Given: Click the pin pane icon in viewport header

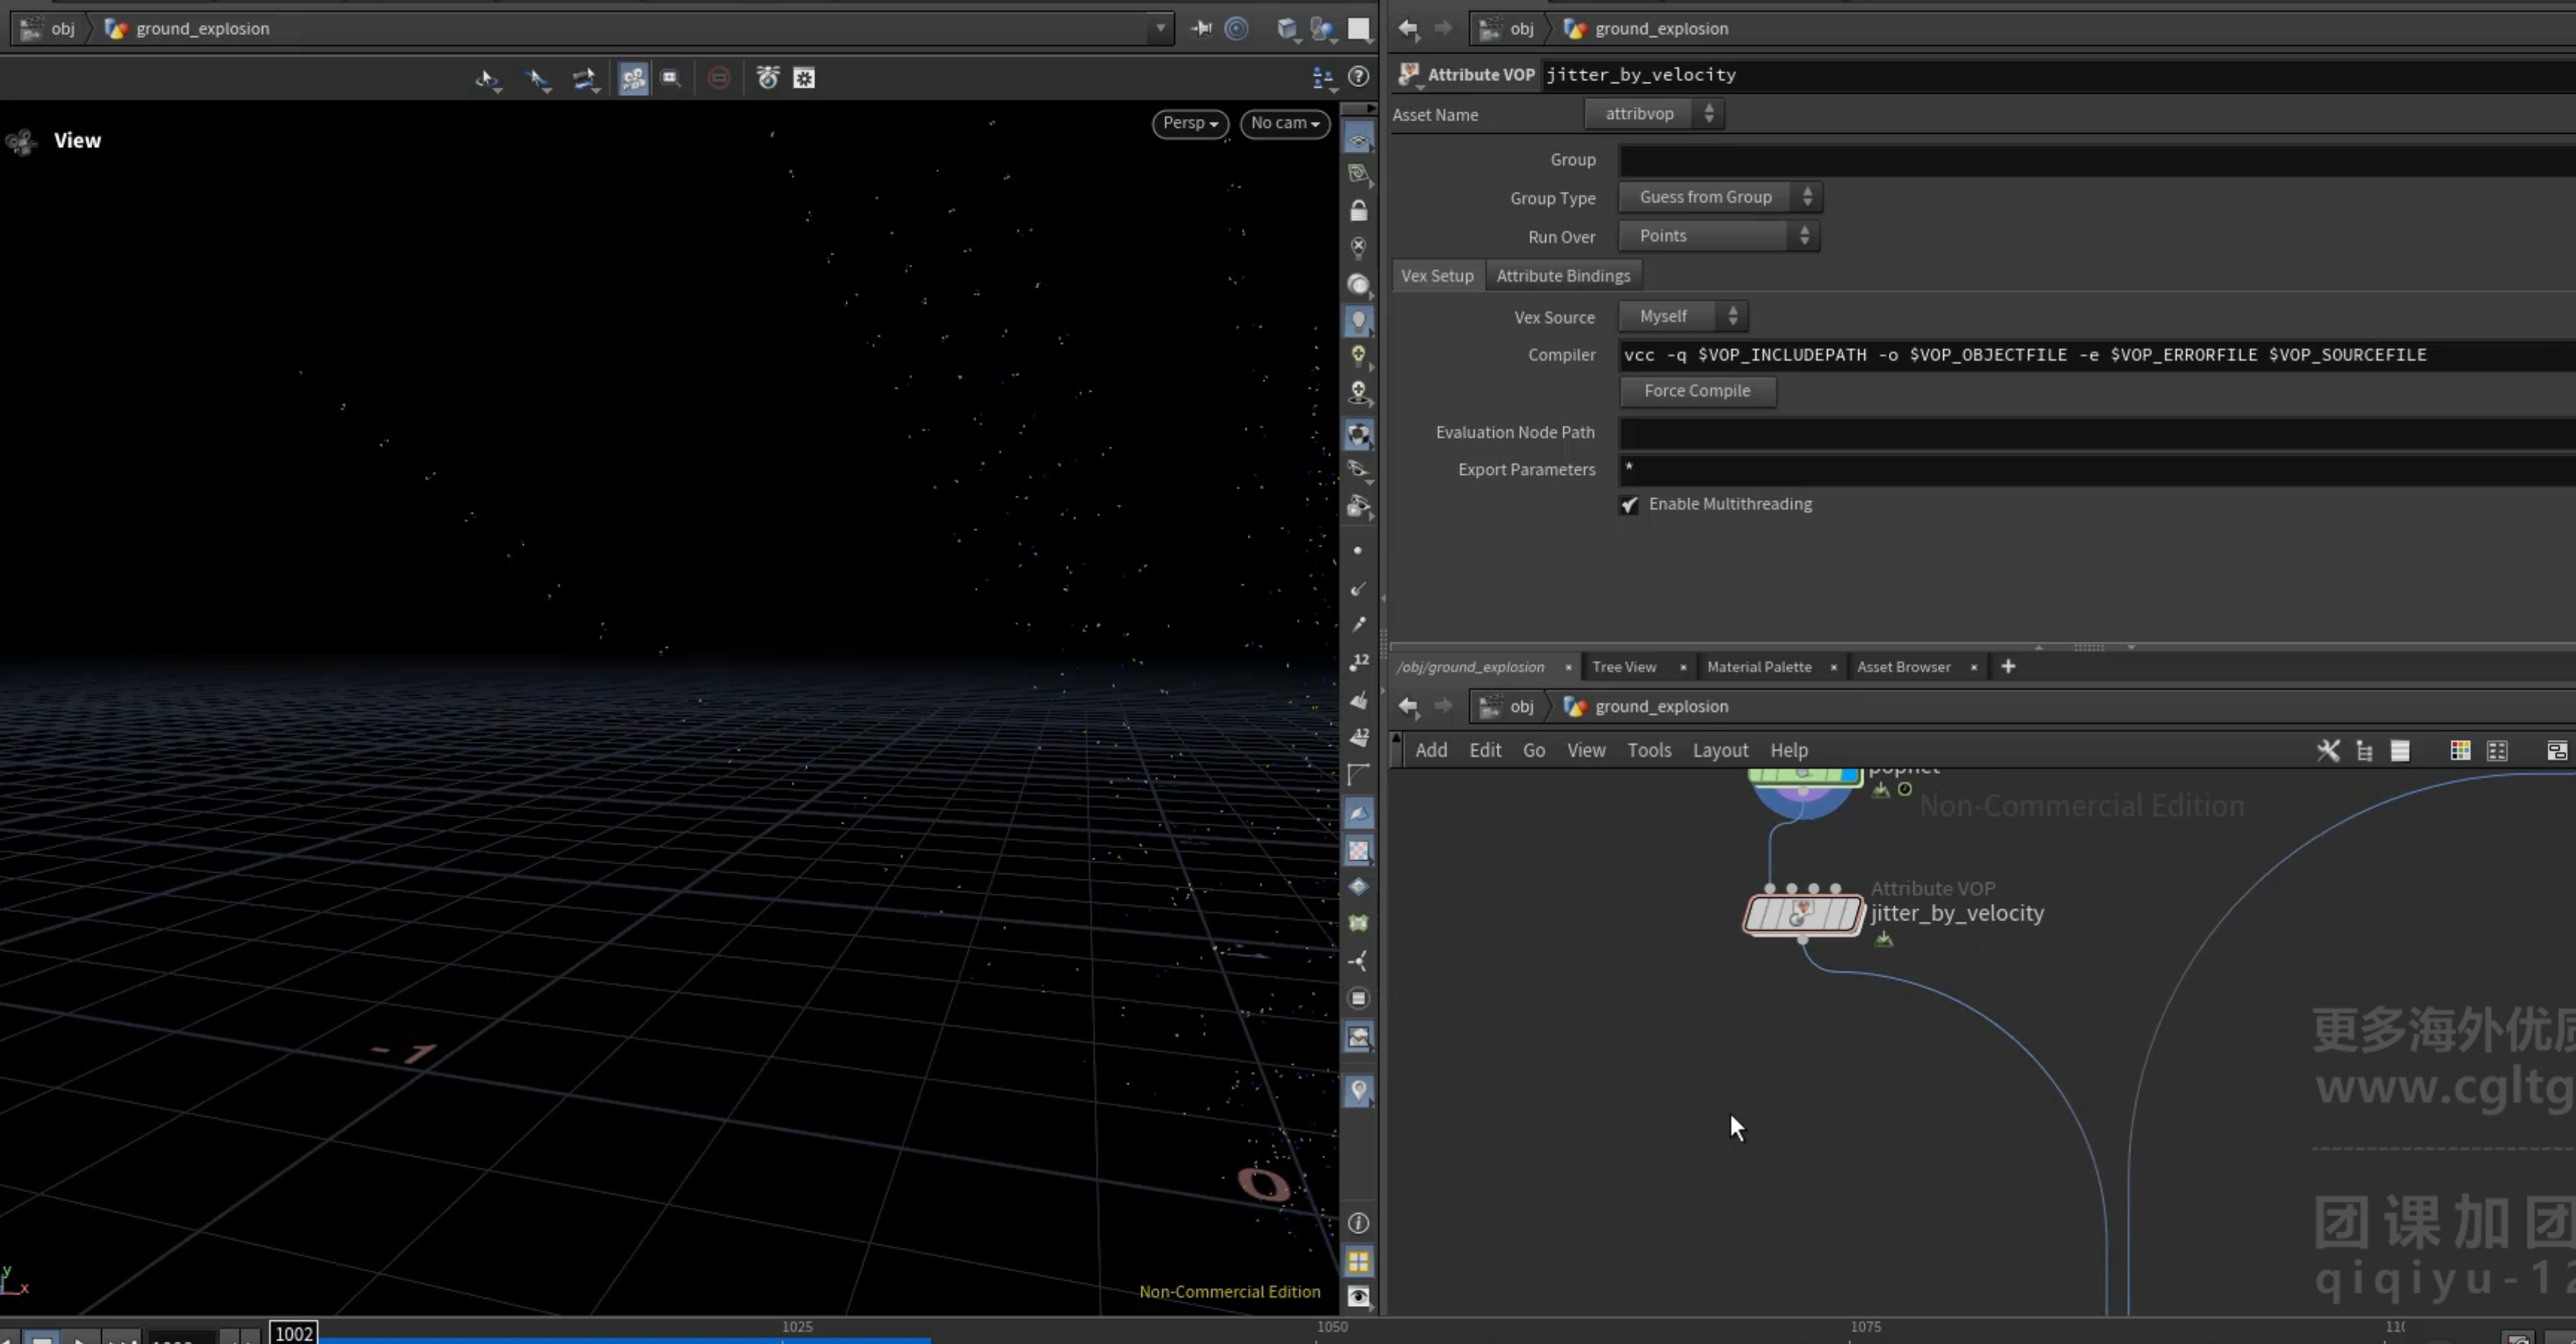Looking at the screenshot, I should pyautogui.click(x=1201, y=28).
